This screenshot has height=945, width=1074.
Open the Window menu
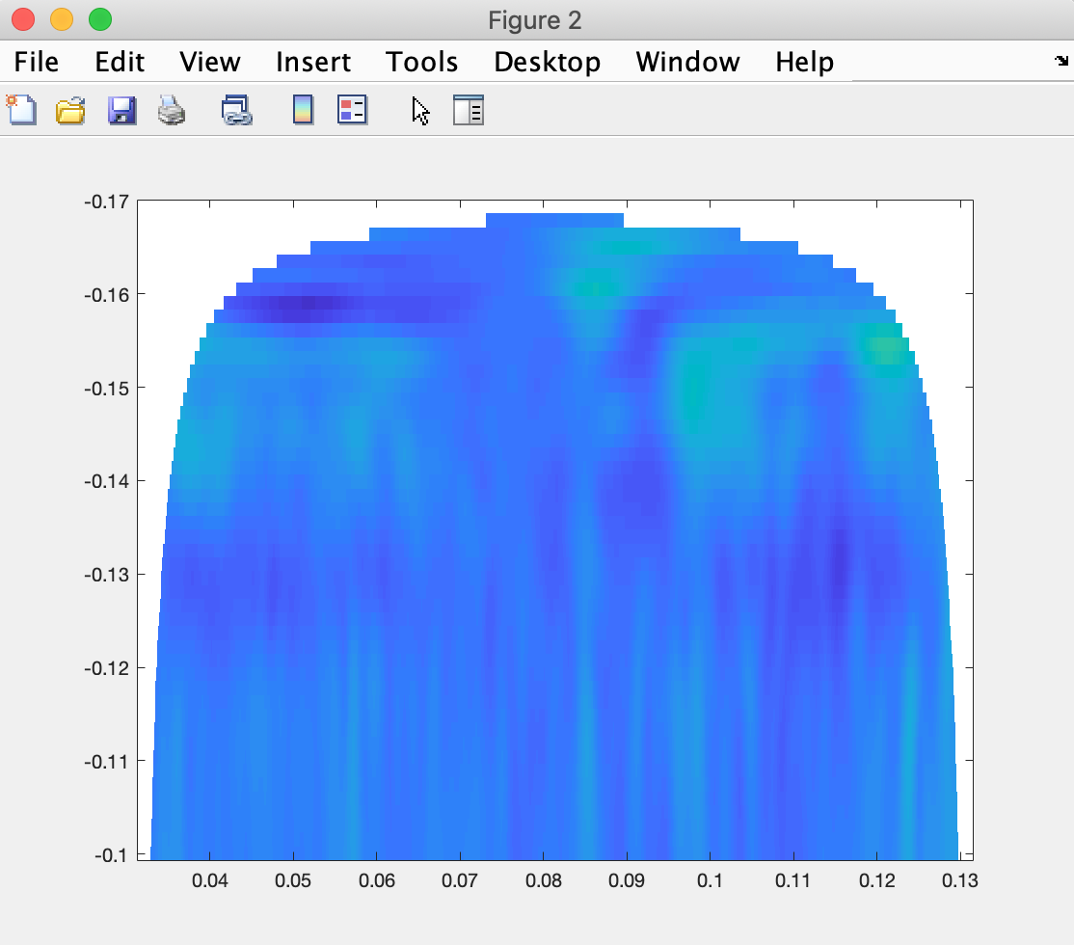click(687, 62)
